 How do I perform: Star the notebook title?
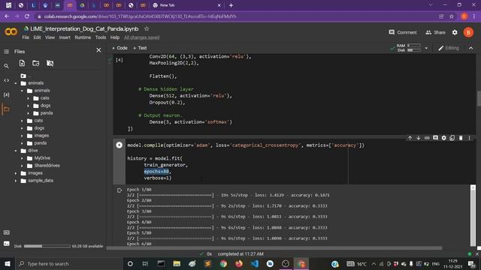(147, 28)
